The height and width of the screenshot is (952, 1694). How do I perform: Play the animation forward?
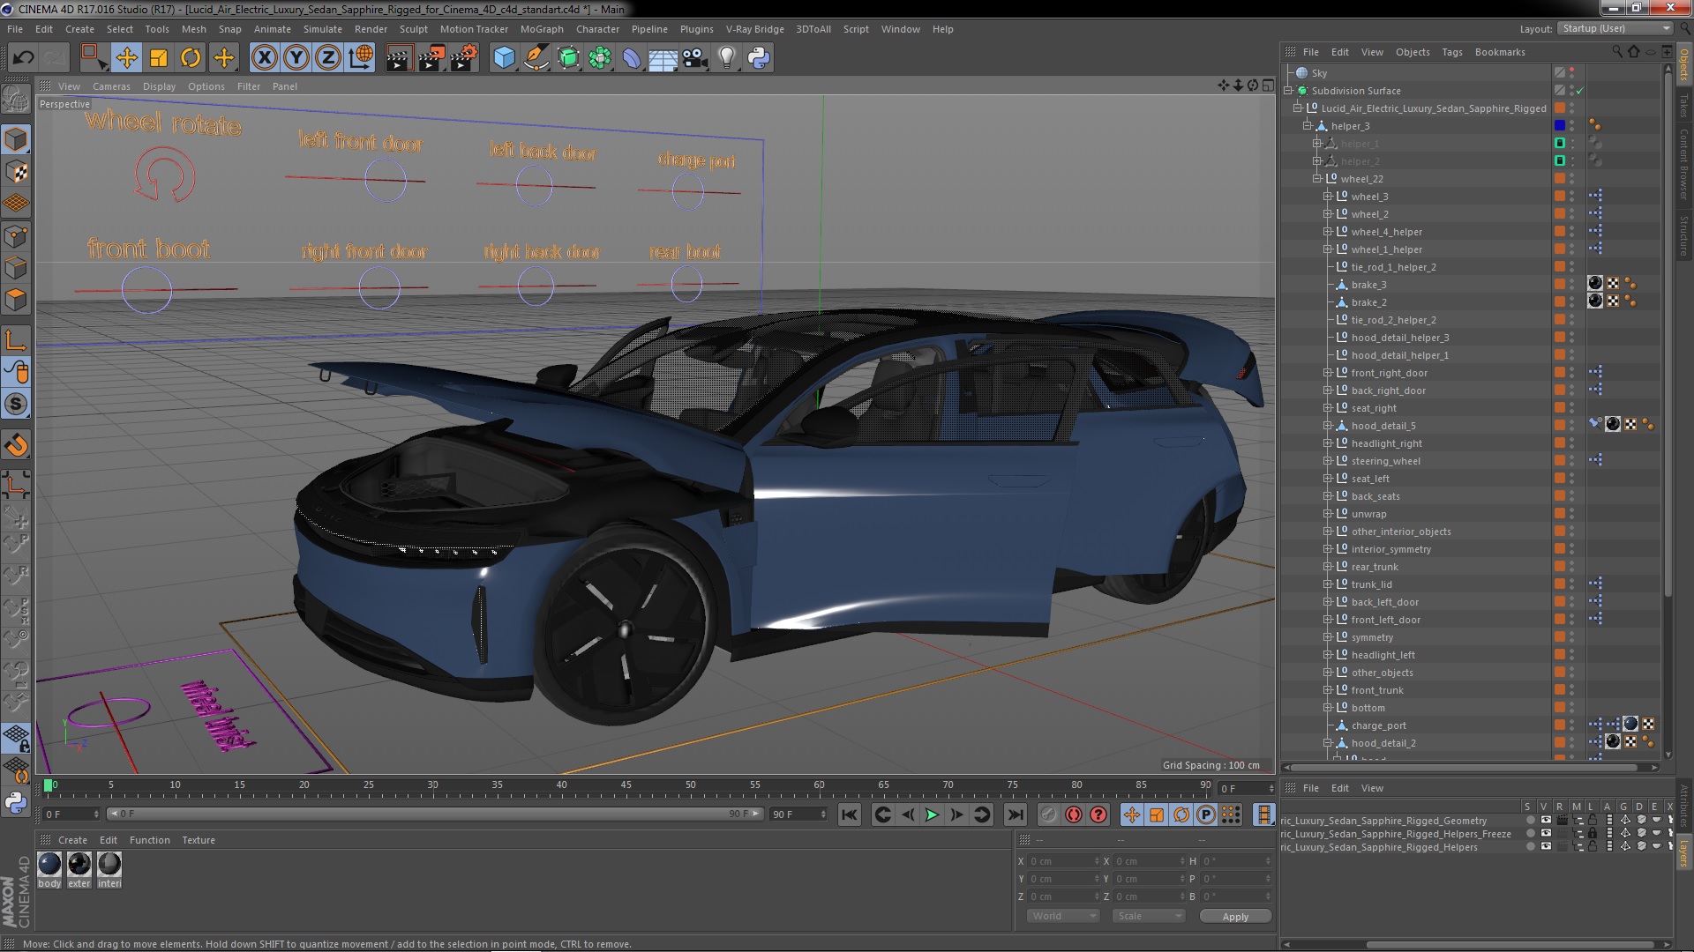point(932,815)
